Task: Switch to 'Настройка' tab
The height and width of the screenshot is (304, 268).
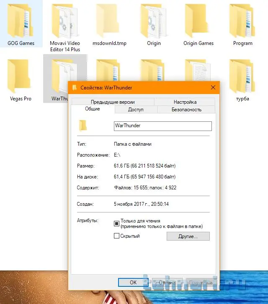Action: point(185,102)
